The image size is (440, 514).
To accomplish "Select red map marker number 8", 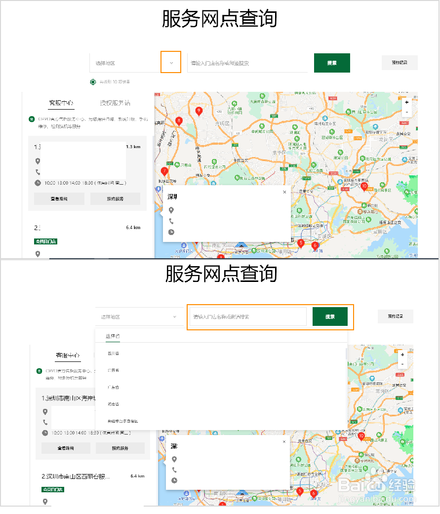I will [179, 120].
